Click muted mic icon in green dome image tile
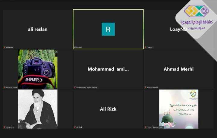Image resolution: width=217 pixels, height=138 pixels. click(145, 127)
